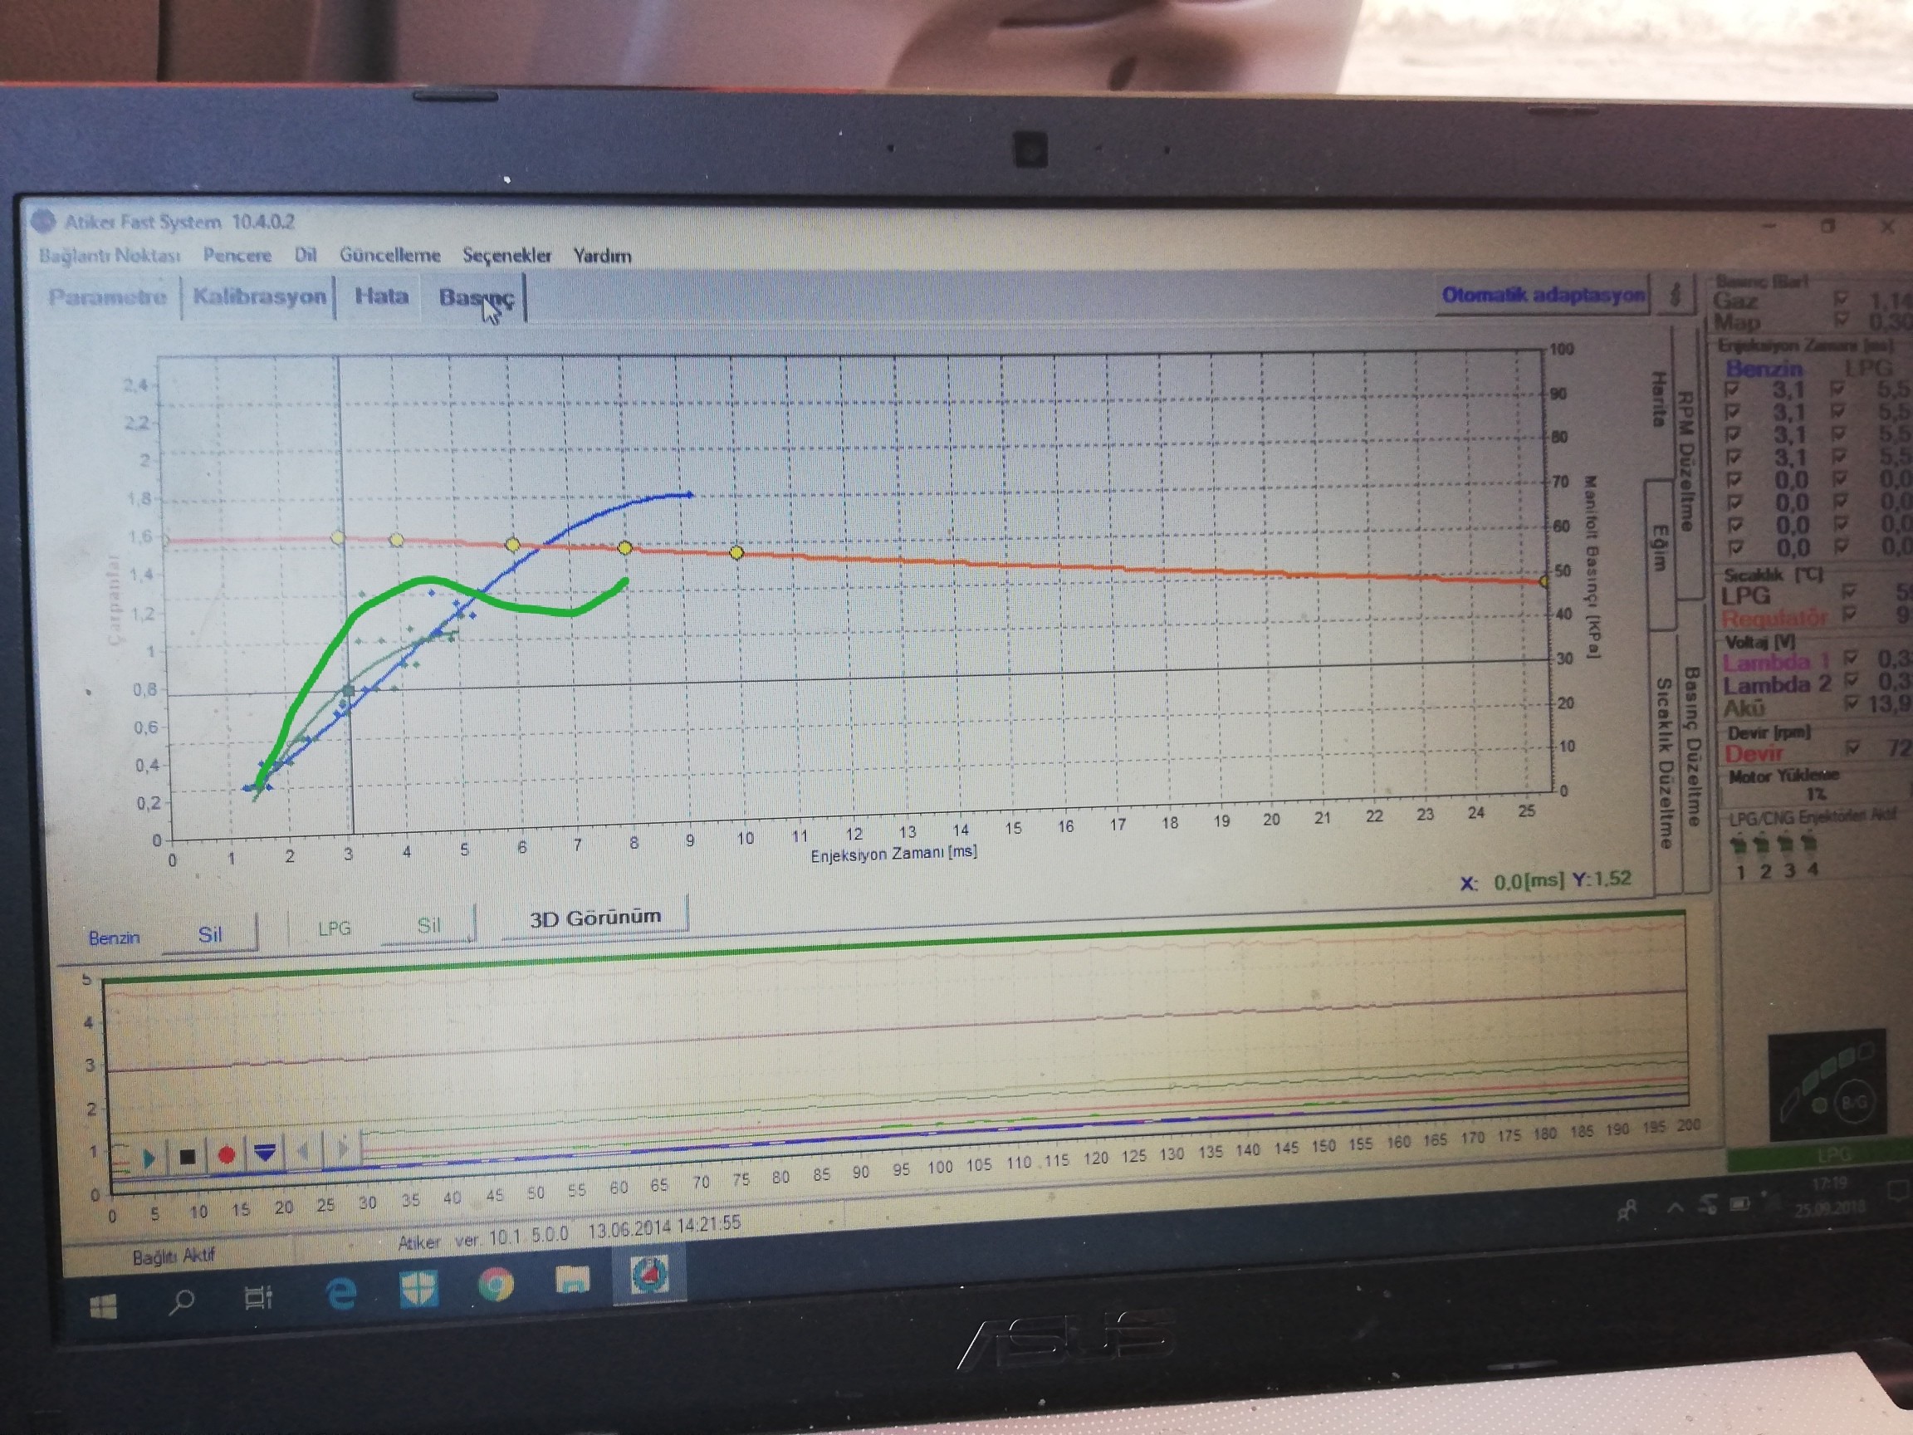Start recording with the red circle
Screen dimensions: 1913x1435
click(227, 1155)
